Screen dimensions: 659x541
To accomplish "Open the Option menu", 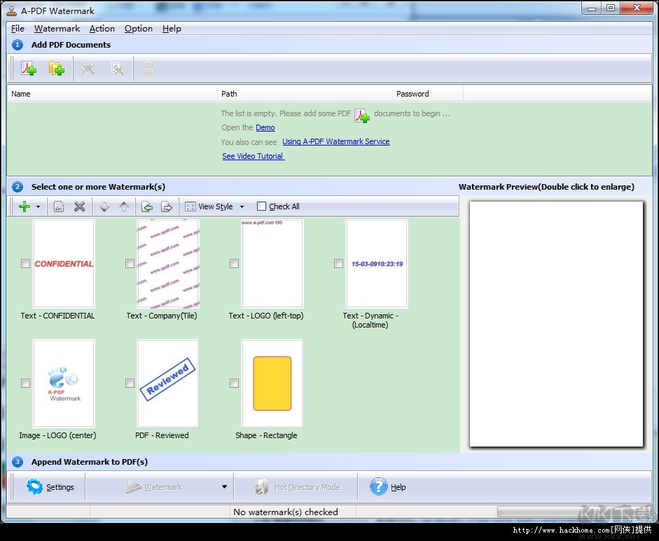I will click(138, 29).
